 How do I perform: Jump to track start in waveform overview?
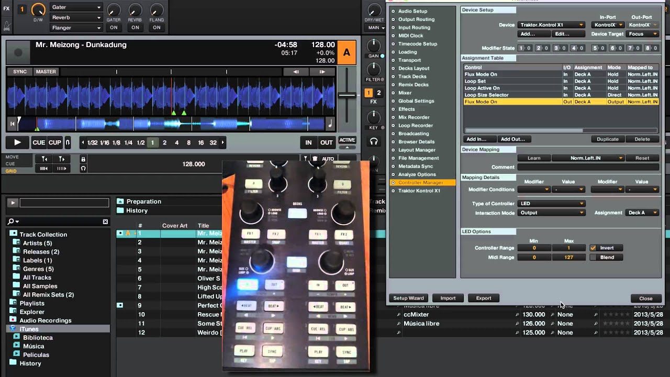tap(12, 124)
